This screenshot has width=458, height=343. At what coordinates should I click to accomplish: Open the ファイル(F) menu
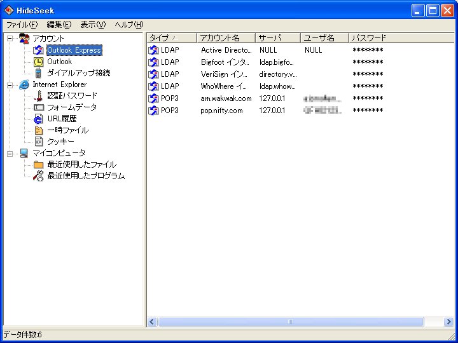[22, 25]
